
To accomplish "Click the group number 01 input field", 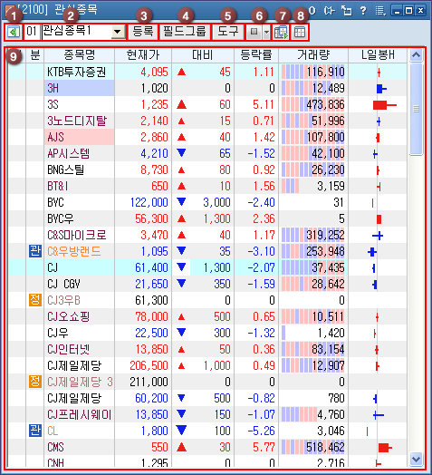I will [x=32, y=32].
